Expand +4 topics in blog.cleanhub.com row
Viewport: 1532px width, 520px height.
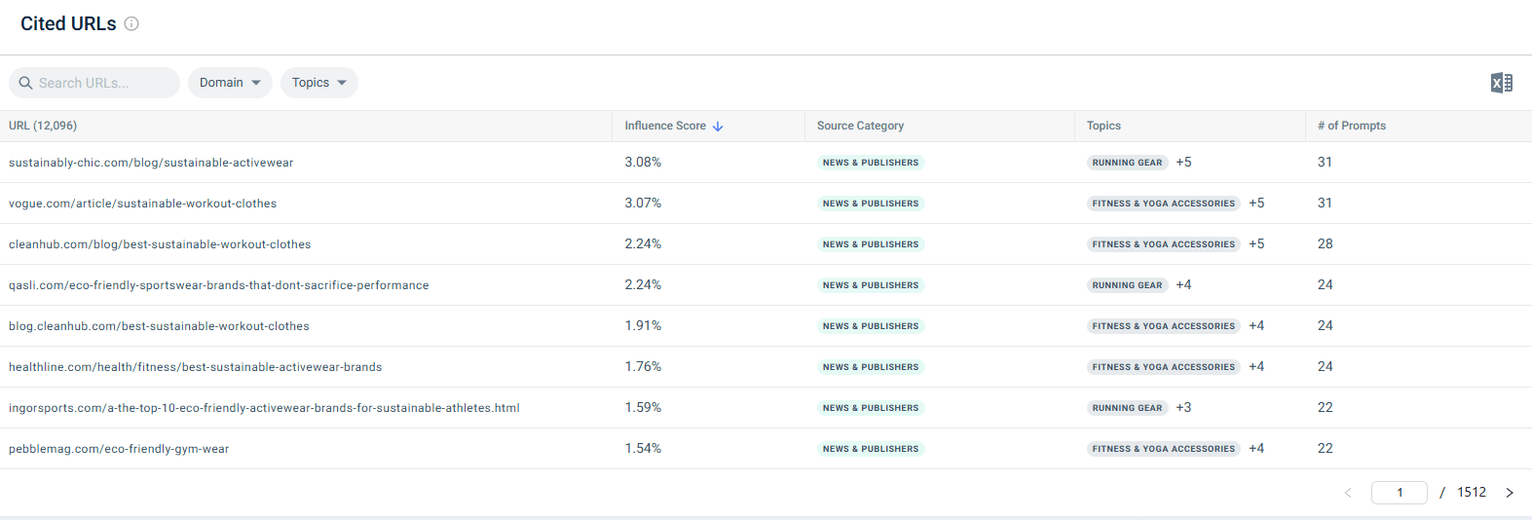1256,326
